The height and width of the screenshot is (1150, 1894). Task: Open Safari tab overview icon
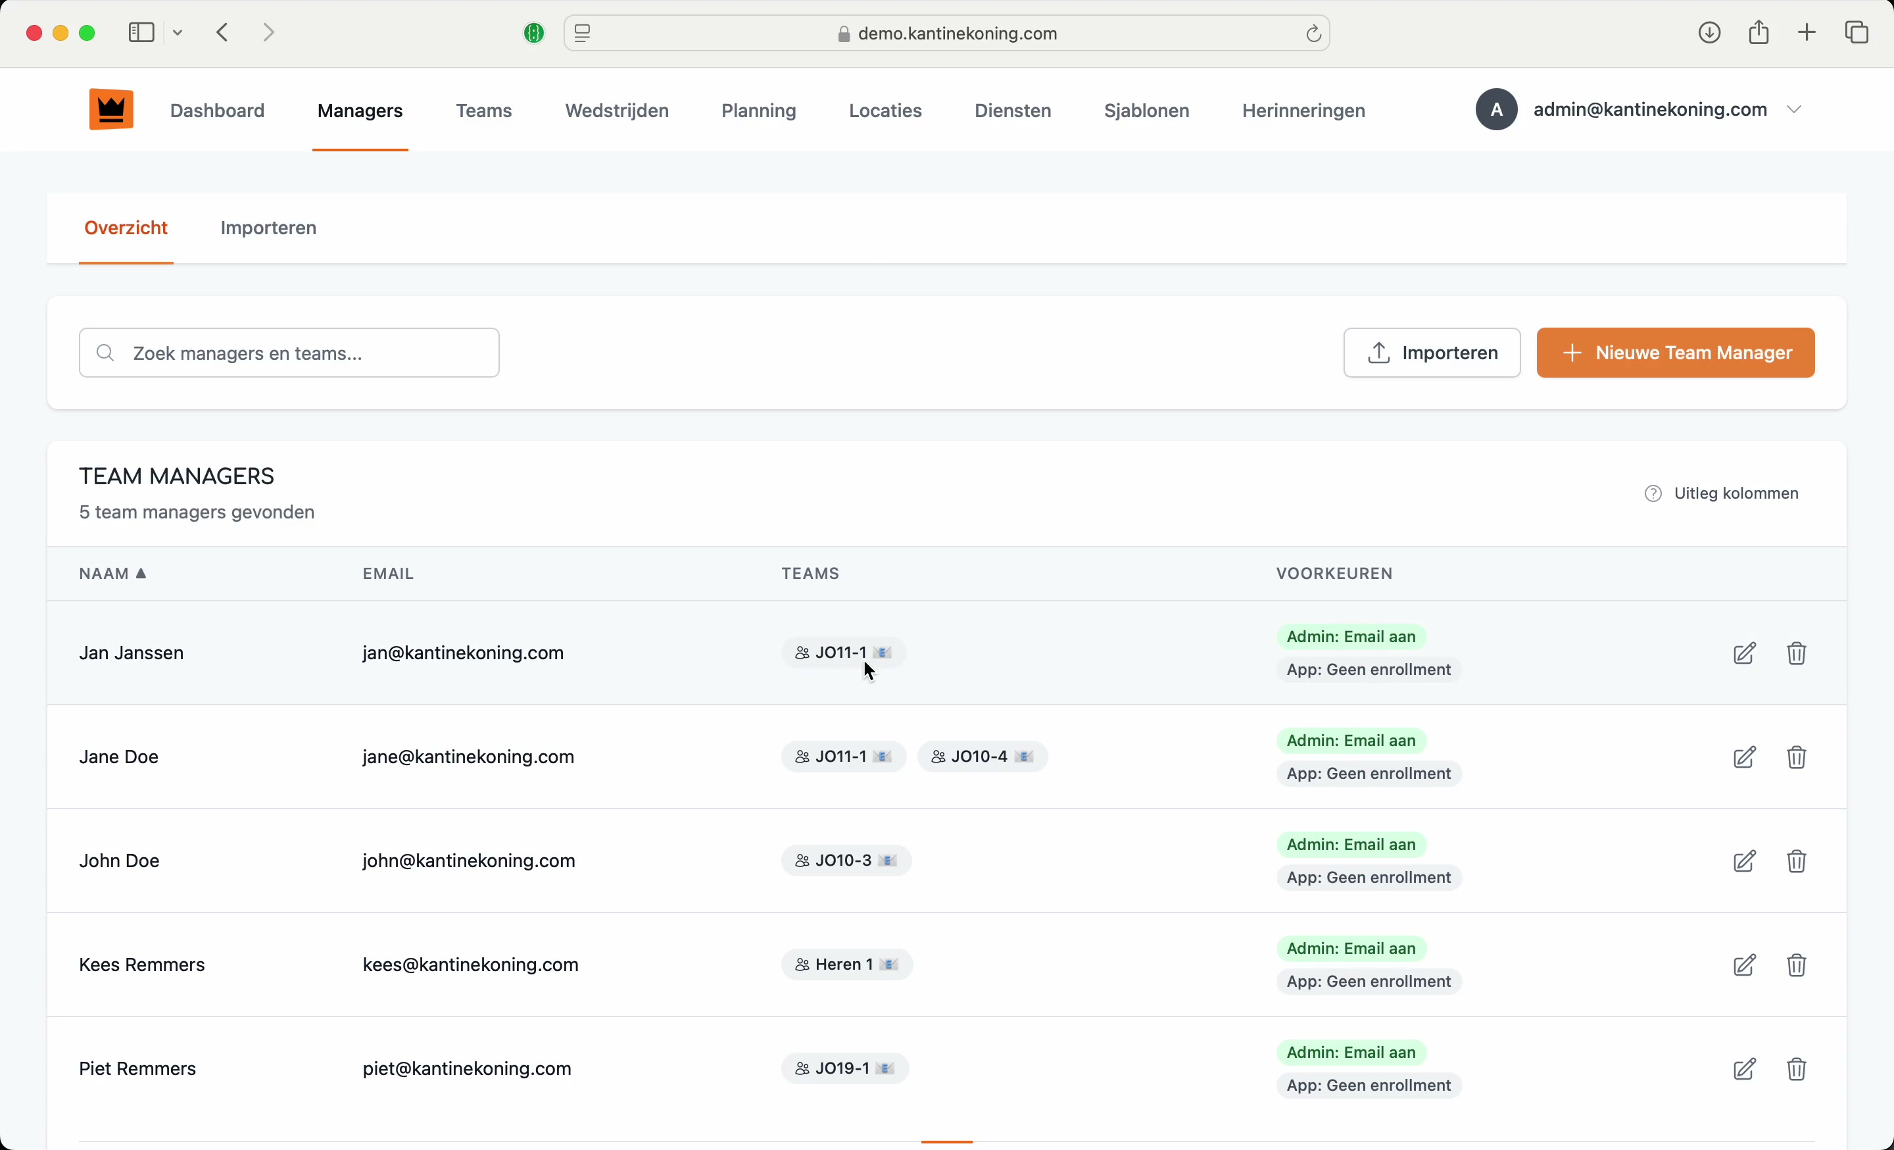(1857, 33)
